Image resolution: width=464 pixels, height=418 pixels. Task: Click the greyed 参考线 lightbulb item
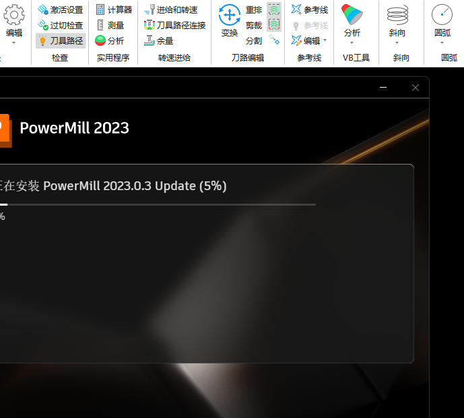(310, 26)
